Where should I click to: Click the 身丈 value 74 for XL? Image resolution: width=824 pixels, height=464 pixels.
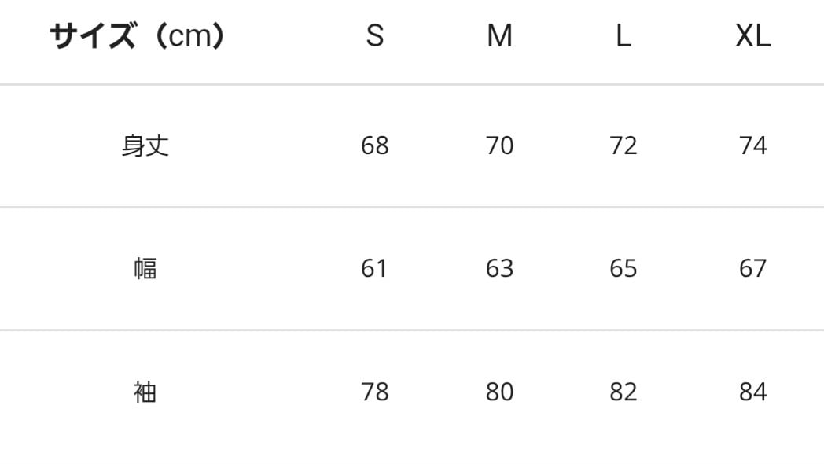(x=752, y=145)
